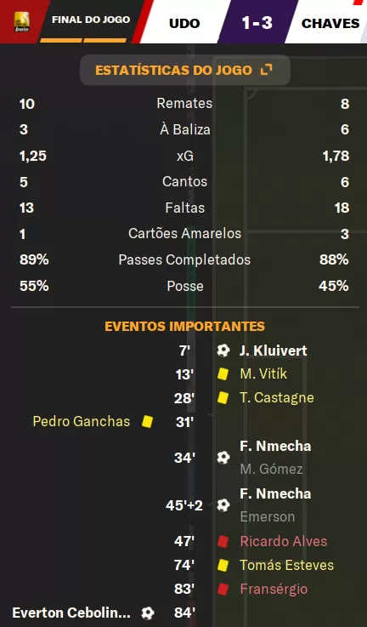367x627 pixels.
Task: Open player T. Castagne
Action: click(x=277, y=397)
